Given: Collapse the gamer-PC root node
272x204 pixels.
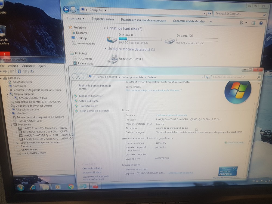Looking at the screenshot, I should (1, 78).
